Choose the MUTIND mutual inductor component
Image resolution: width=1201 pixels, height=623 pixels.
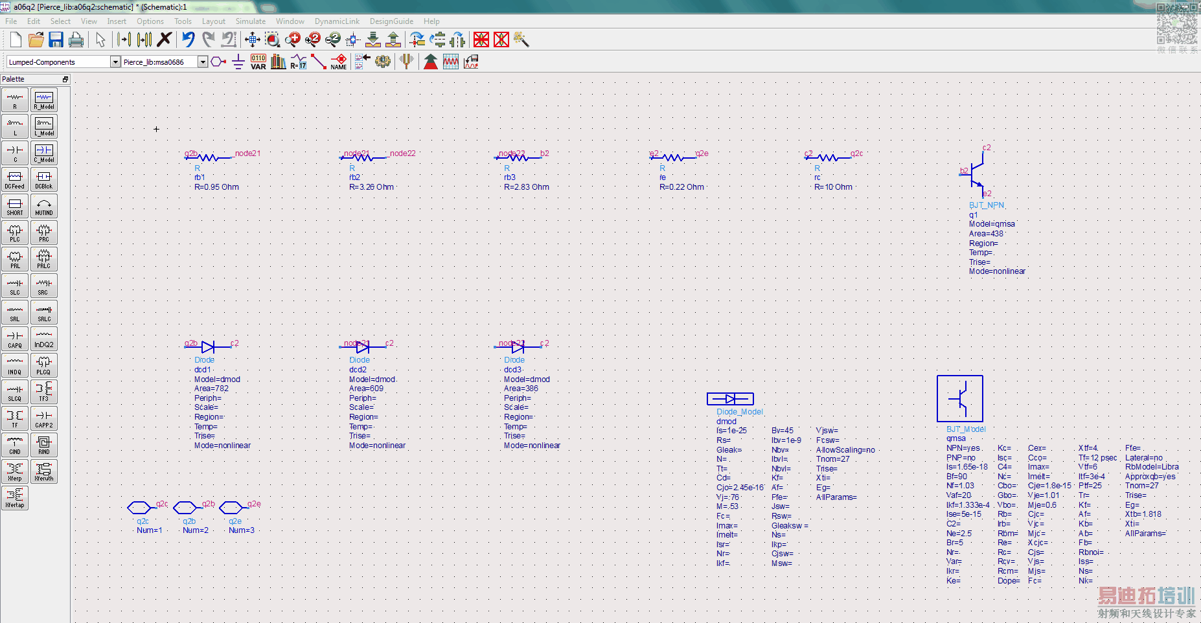[x=44, y=206]
